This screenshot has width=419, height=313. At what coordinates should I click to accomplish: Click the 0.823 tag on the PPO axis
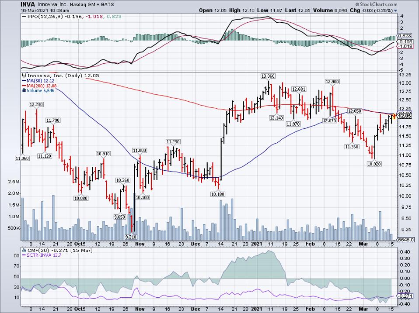click(405, 35)
